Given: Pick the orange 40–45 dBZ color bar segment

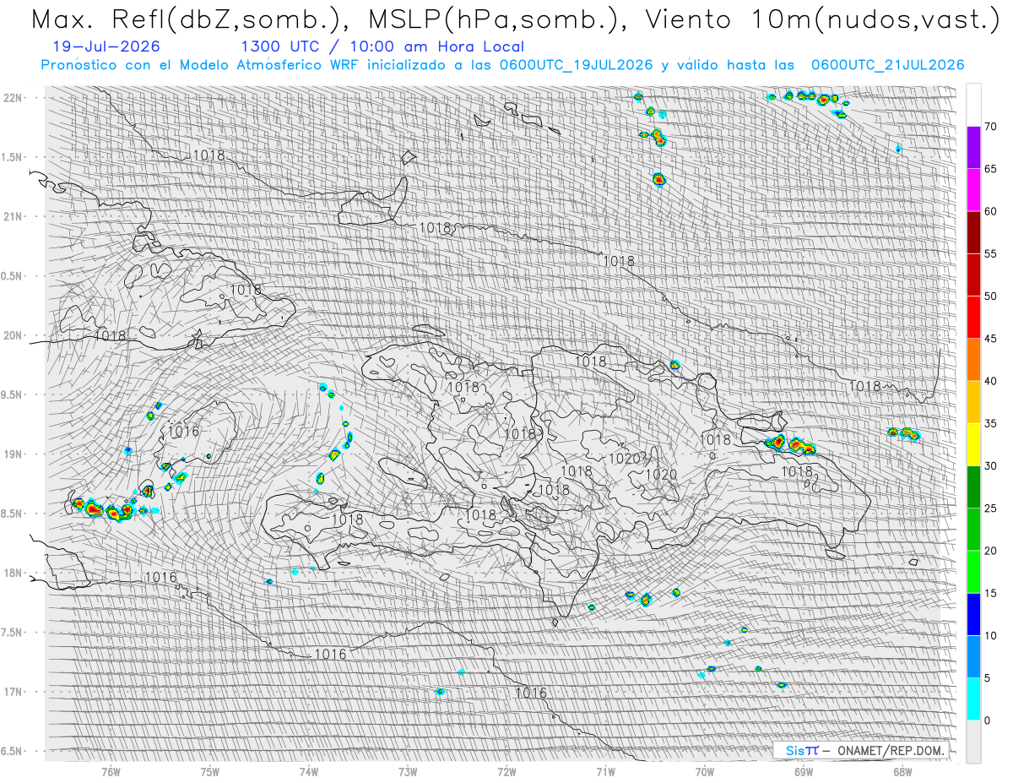Looking at the screenshot, I should point(973,360).
